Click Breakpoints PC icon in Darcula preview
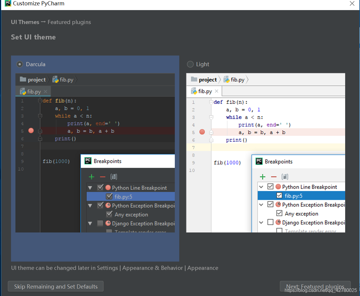This screenshot has width=360, height=296. (x=88, y=161)
